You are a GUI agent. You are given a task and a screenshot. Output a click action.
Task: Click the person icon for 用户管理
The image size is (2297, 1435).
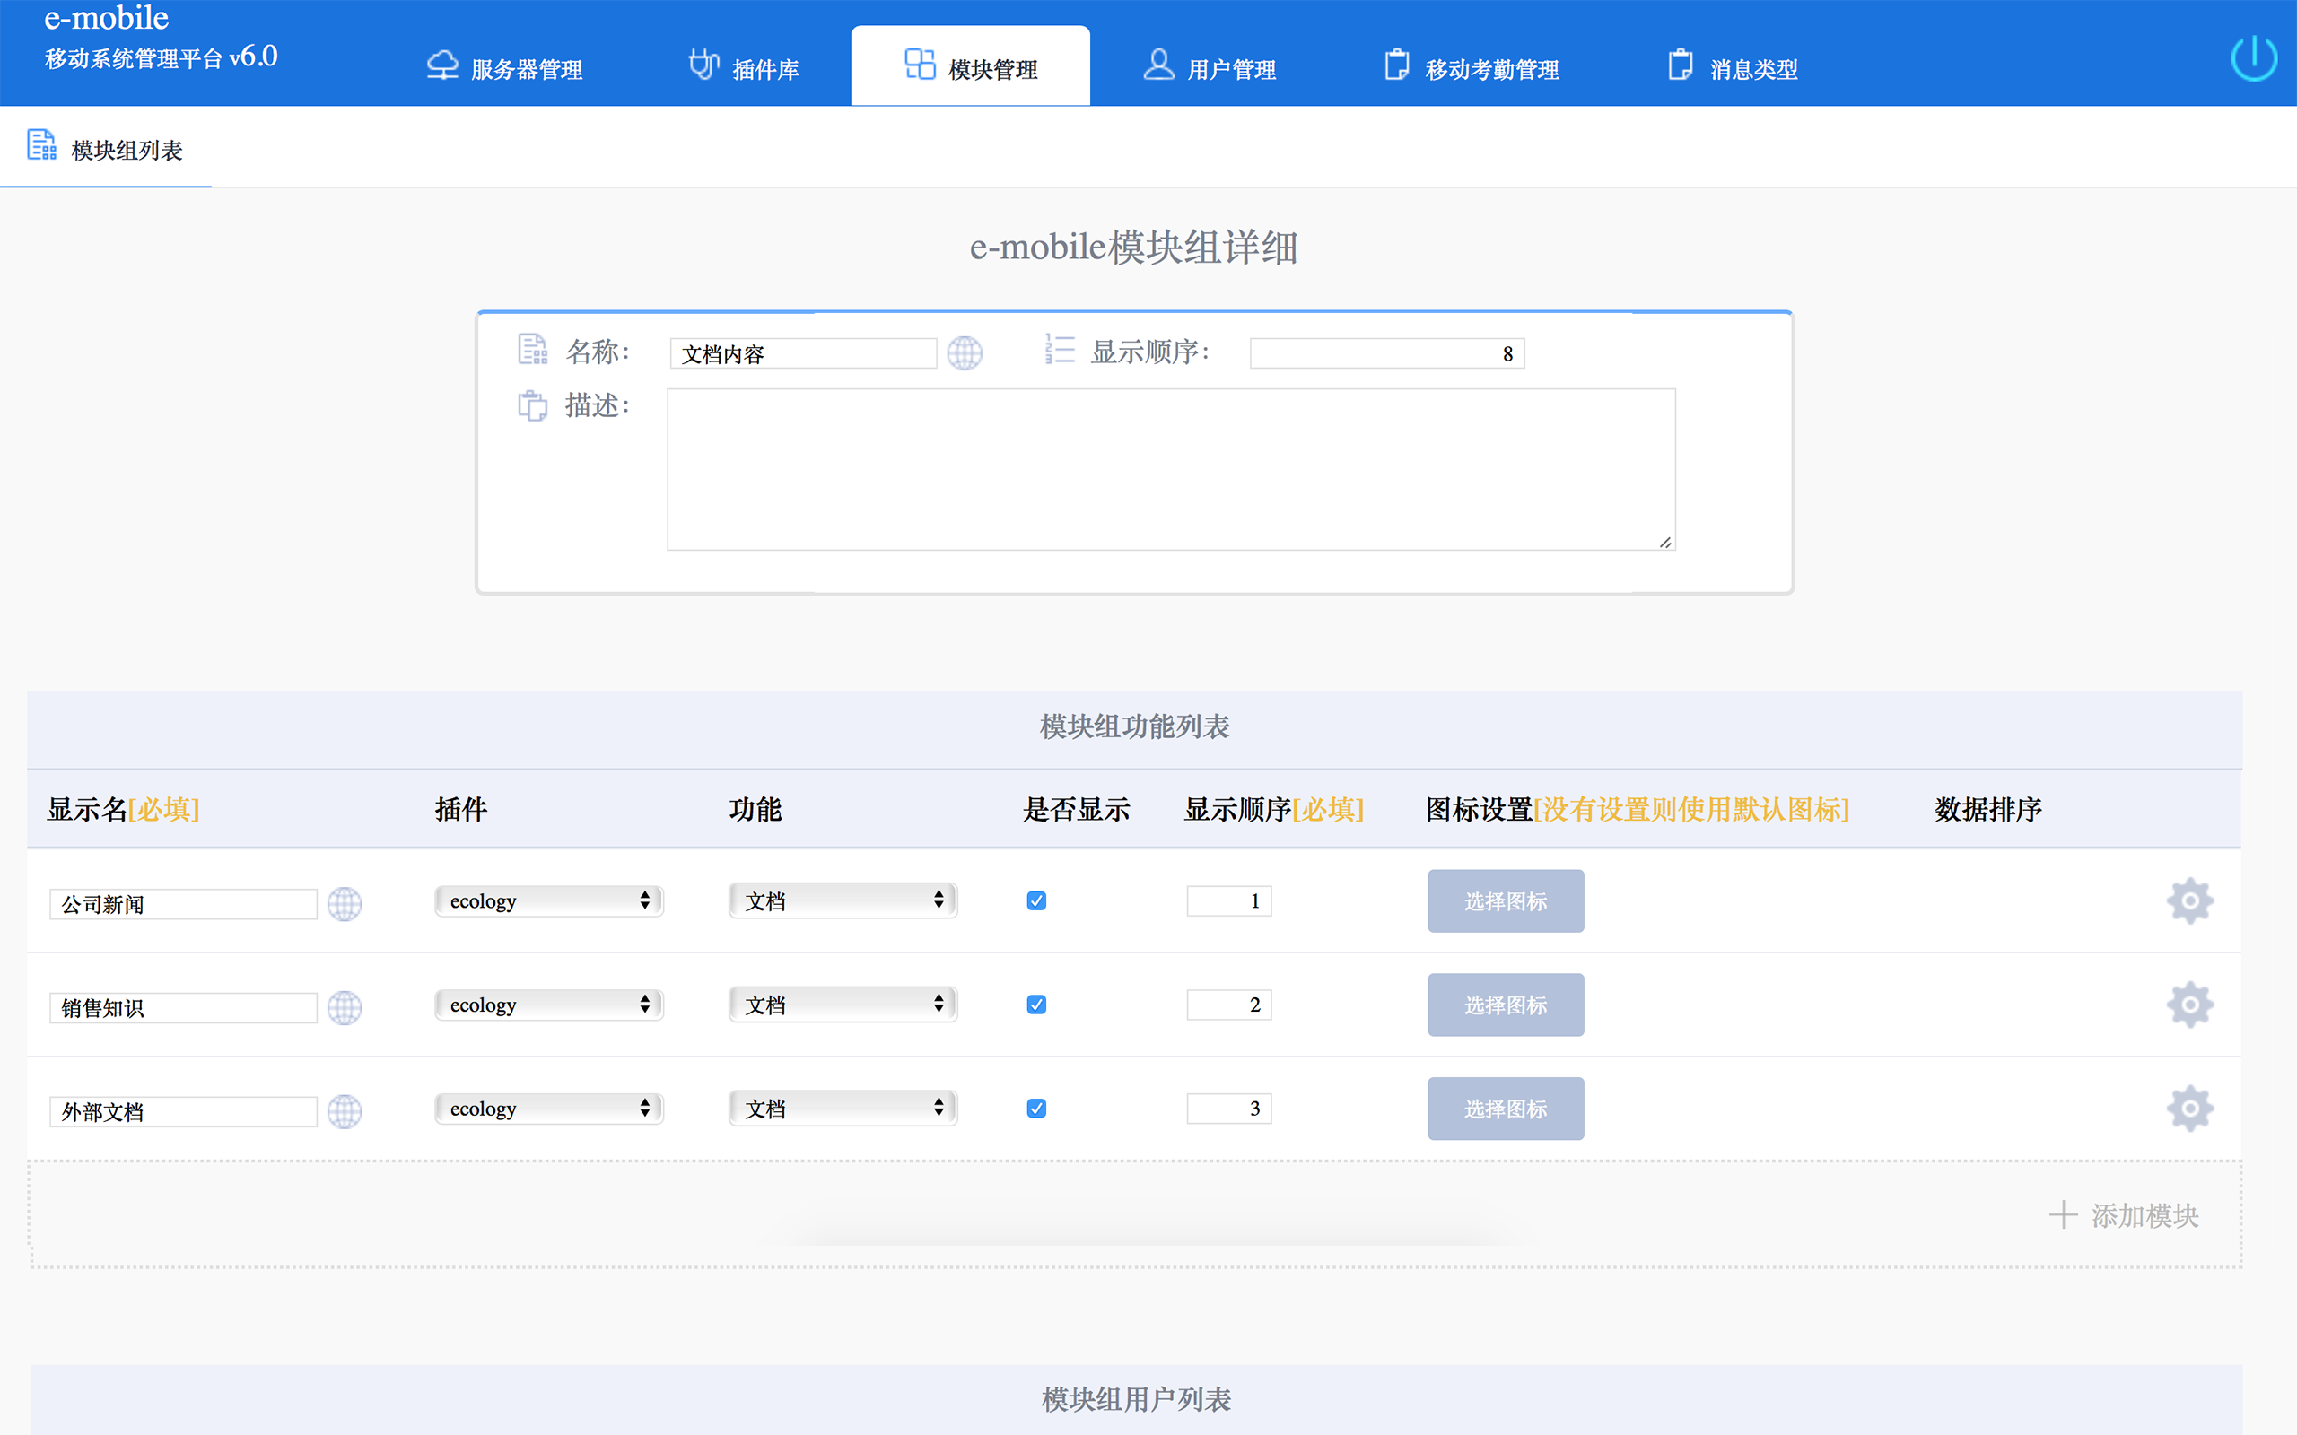tap(1158, 64)
